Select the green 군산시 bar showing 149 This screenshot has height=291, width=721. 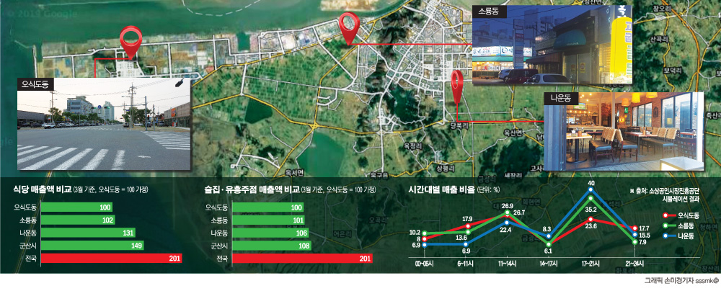tap(94, 246)
